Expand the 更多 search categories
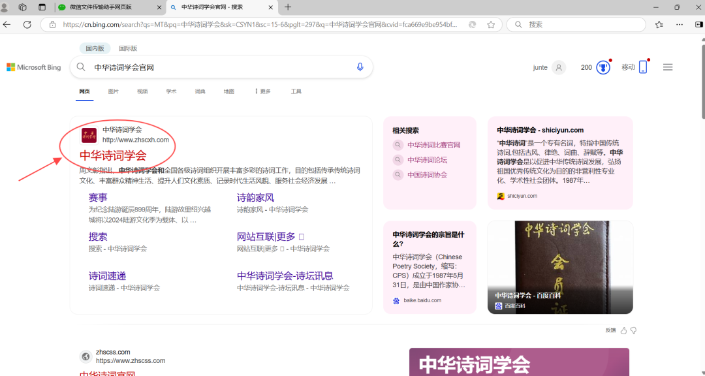 pos(262,91)
